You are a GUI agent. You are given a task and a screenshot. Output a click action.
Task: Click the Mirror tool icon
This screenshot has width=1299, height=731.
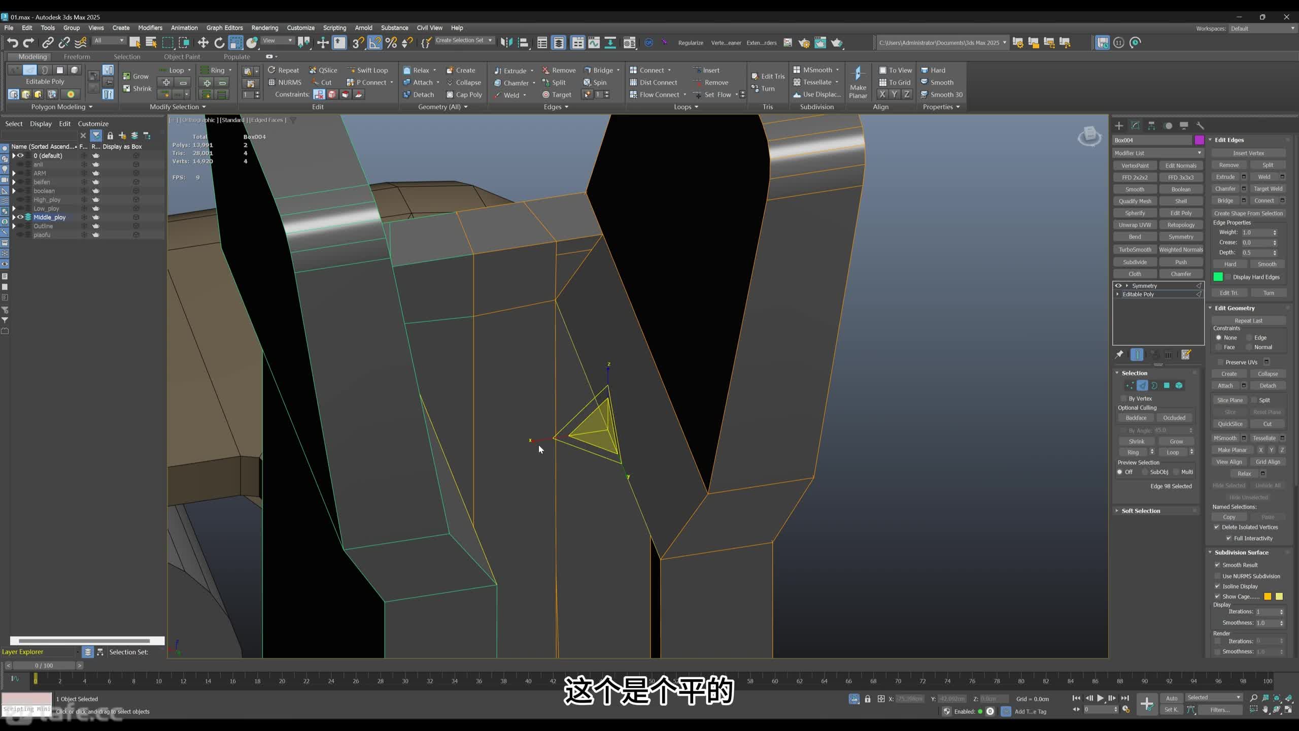point(506,43)
